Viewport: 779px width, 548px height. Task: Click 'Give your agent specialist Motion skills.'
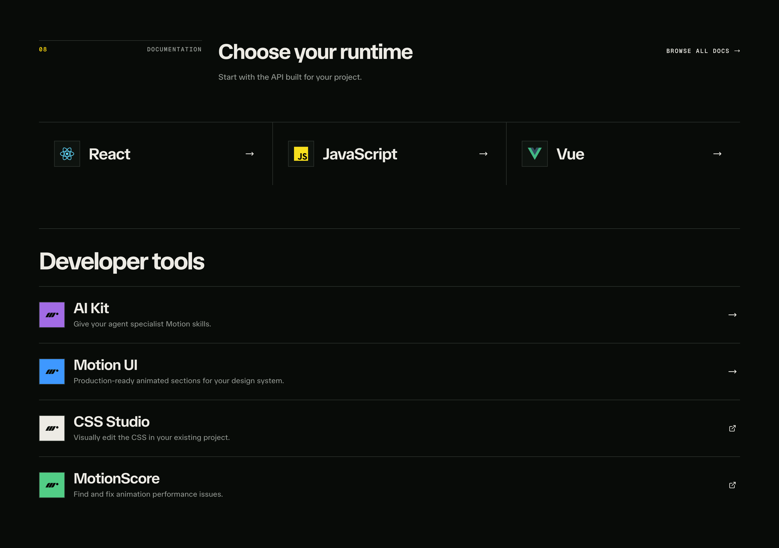pos(142,324)
